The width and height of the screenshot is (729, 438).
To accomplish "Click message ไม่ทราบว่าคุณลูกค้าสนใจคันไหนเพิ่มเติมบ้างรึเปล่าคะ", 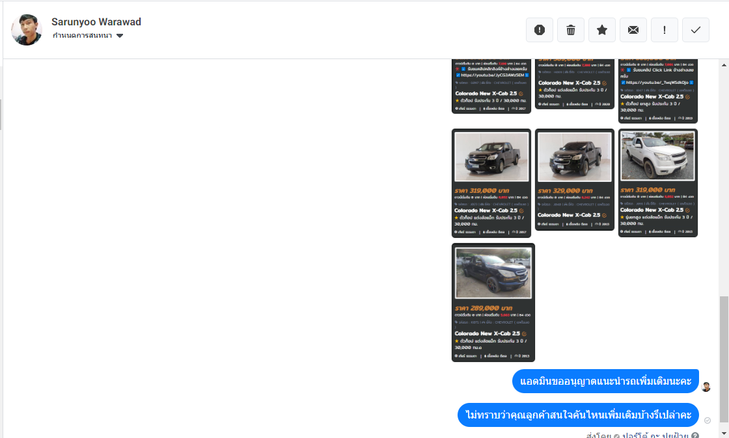I will 578,415.
